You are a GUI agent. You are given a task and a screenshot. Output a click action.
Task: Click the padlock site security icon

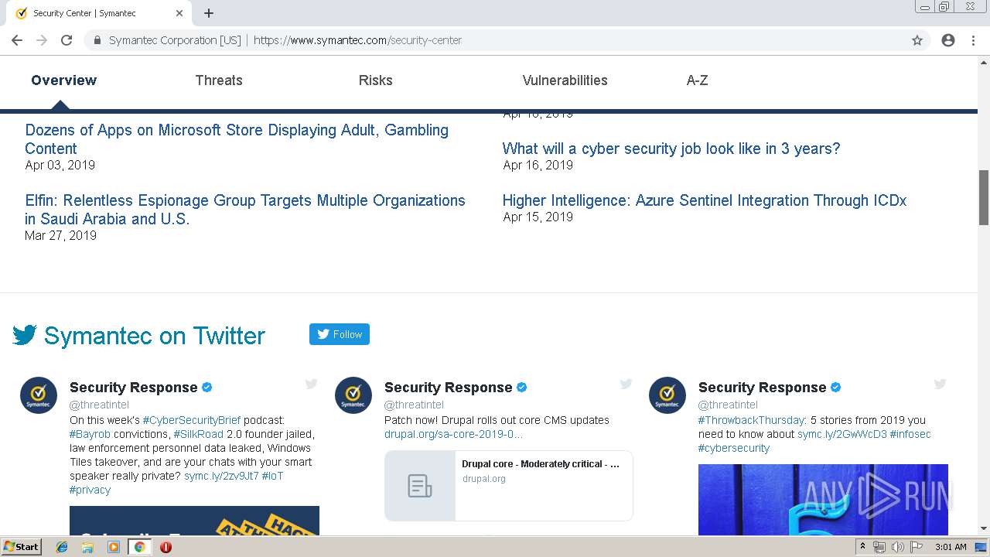point(97,40)
